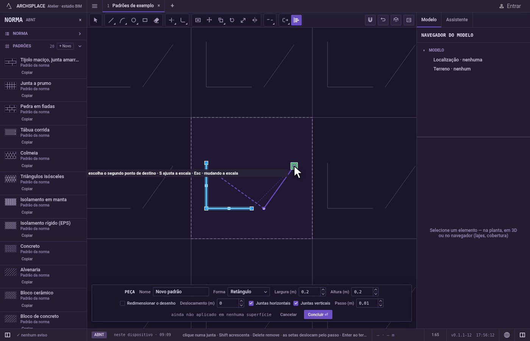
Task: Uncheck Juntas verticais checkbox
Action: coord(296,303)
